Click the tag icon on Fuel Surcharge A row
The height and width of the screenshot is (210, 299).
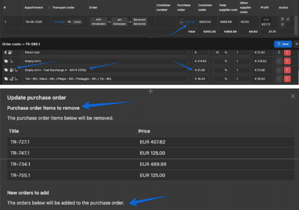6,70
